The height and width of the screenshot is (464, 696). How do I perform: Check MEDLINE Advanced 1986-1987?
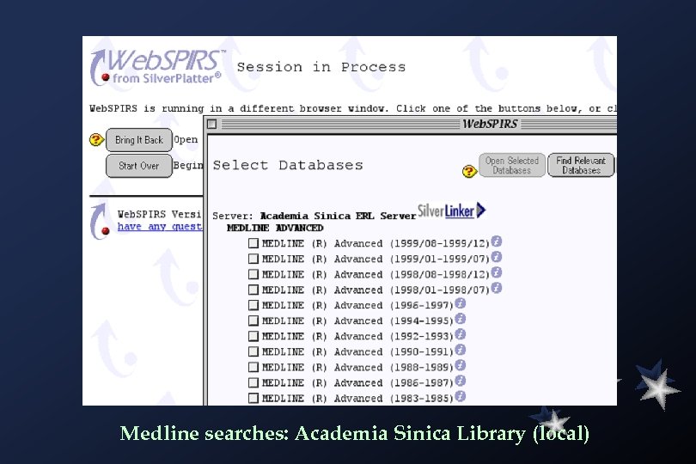pos(253,382)
